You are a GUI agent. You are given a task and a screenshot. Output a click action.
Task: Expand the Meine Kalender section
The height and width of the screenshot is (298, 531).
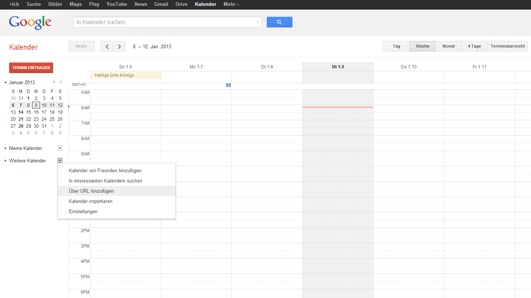pyautogui.click(x=5, y=148)
